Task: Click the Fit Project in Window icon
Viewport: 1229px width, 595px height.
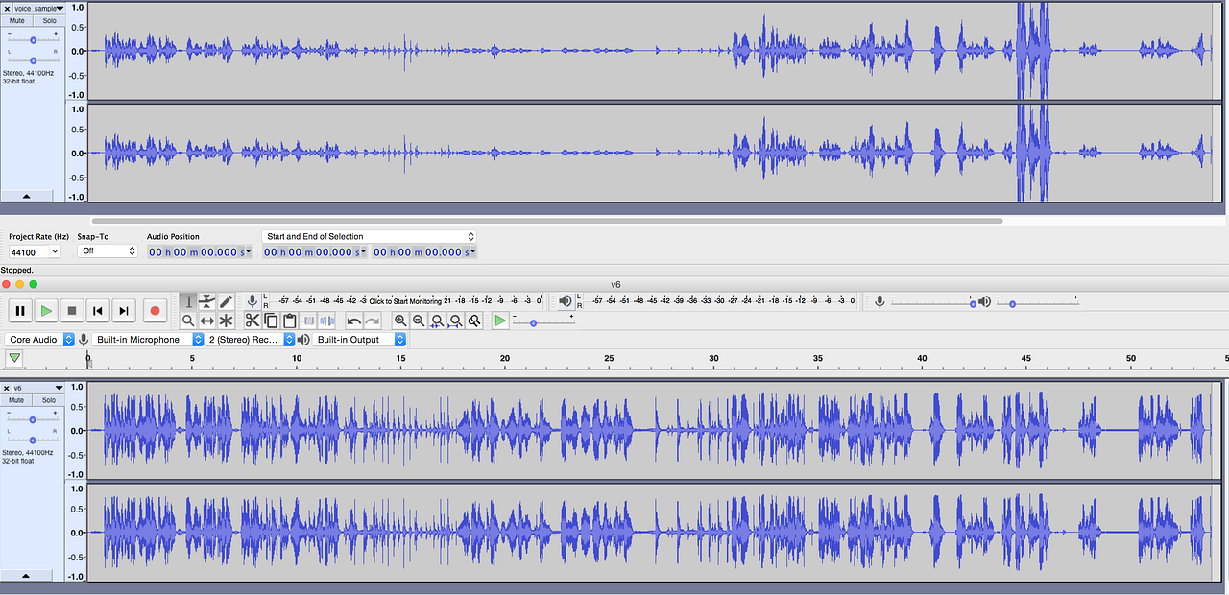Action: click(455, 321)
